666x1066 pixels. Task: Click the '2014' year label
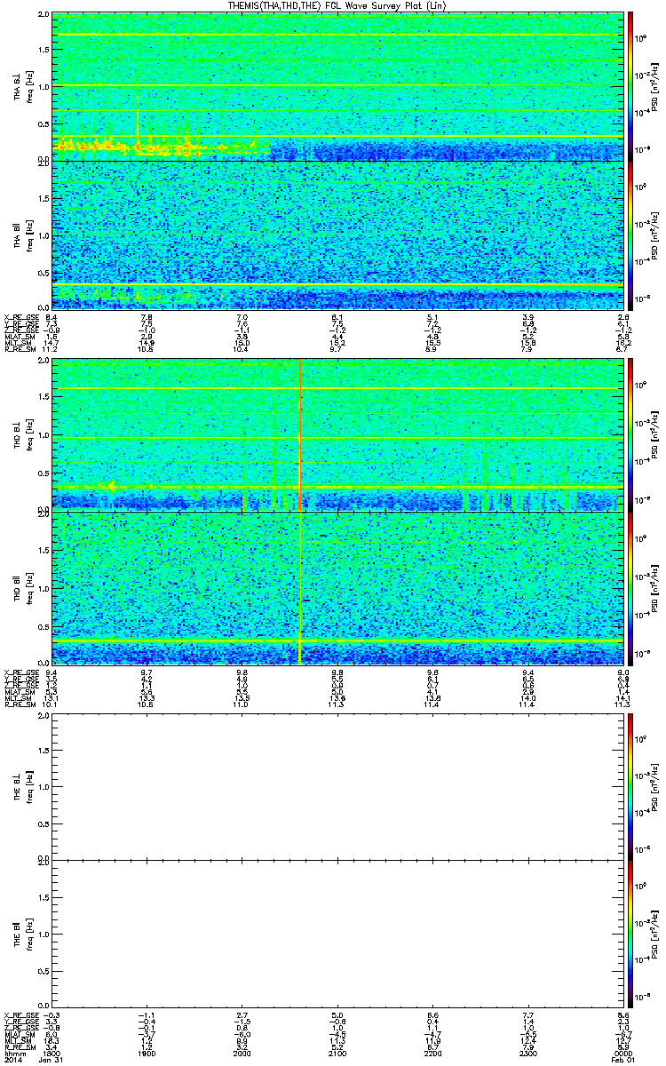13,1061
